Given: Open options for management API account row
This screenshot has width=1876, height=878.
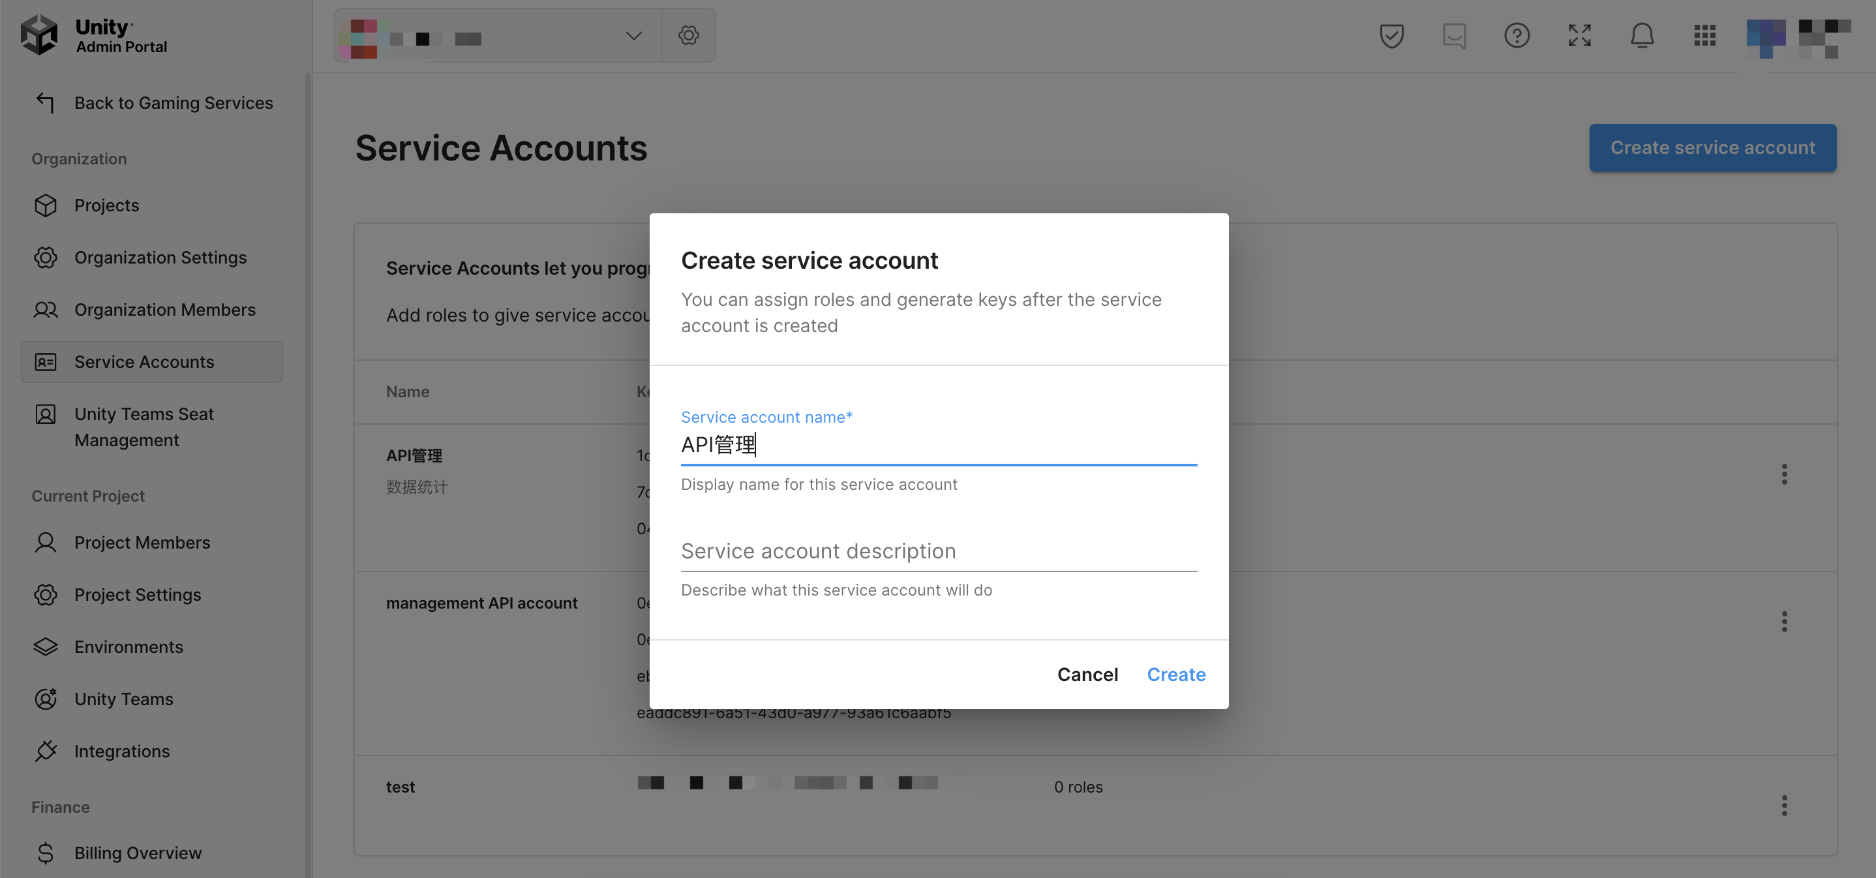Looking at the screenshot, I should [x=1783, y=621].
